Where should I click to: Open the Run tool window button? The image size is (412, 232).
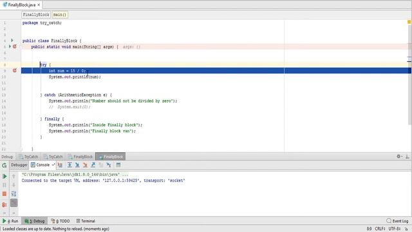(x=10, y=221)
